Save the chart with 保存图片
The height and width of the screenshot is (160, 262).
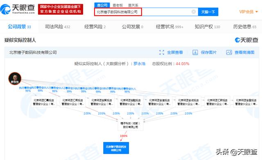(x=205, y=52)
